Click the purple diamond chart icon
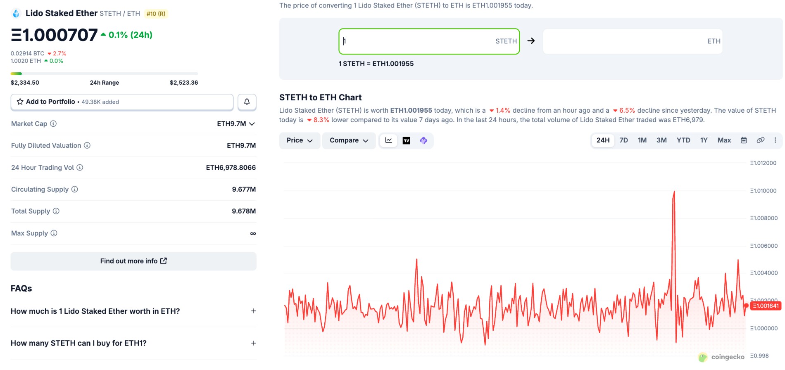The height and width of the screenshot is (370, 785). (x=423, y=140)
